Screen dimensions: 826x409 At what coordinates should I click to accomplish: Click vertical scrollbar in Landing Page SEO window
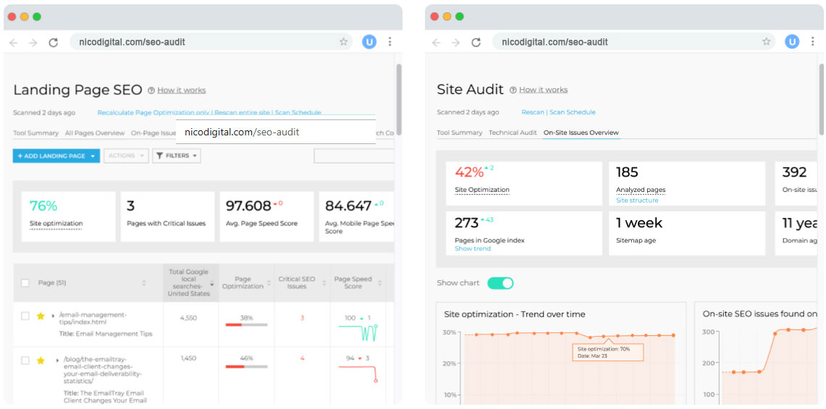399,99
